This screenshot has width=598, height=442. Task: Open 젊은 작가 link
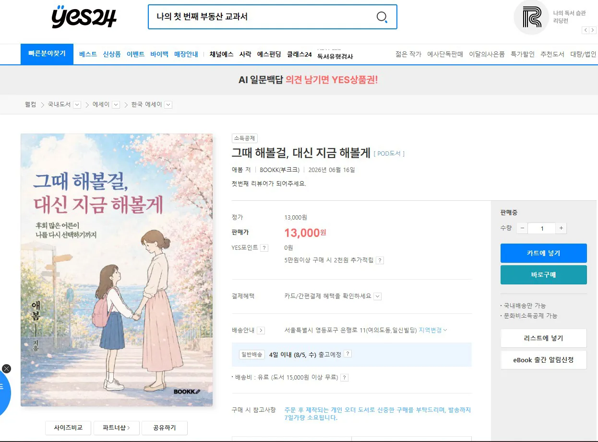408,54
